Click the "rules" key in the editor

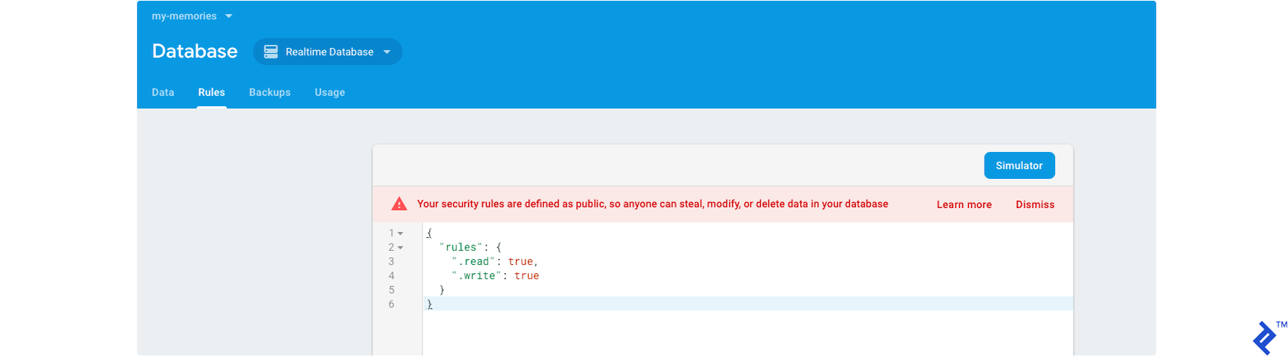(461, 248)
